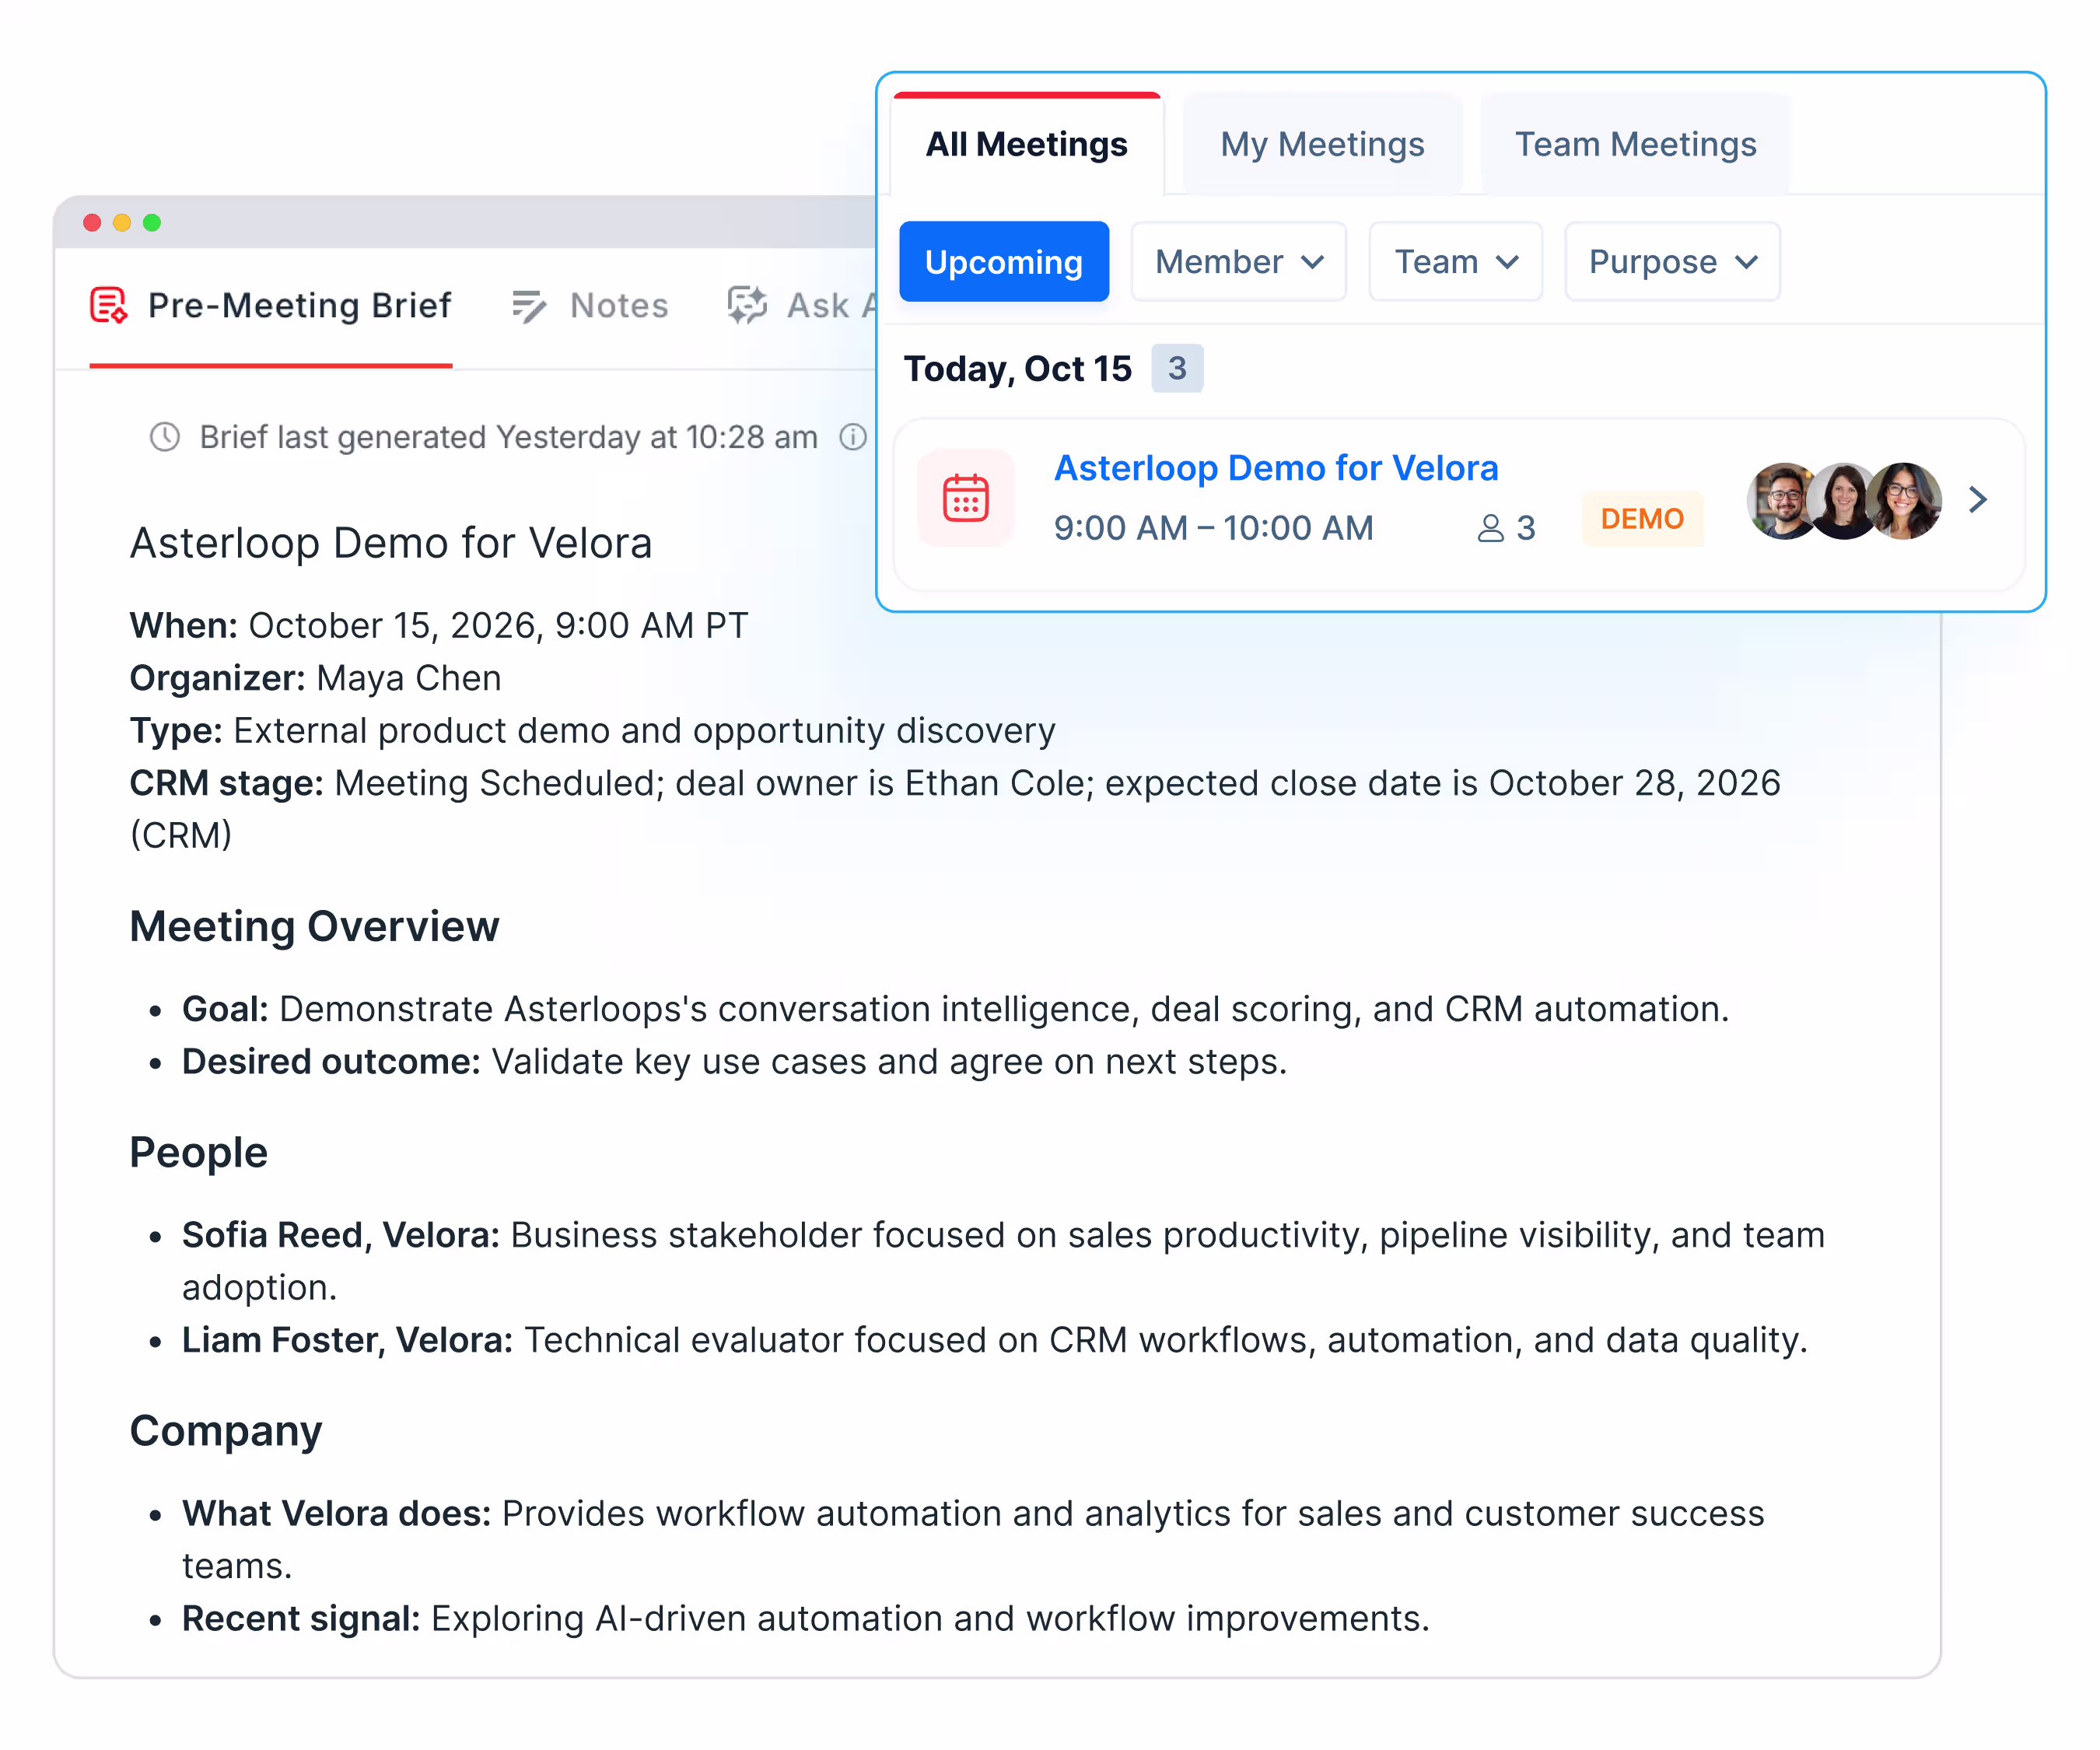Click the woman with glasses avatar
The image size is (2100, 1750).
tap(1903, 501)
